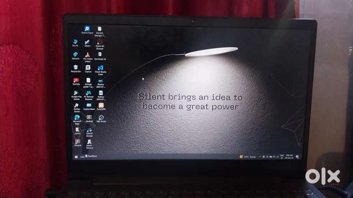The width and height of the screenshot is (353, 198).
Task: Open the Durvesh Khangan document file
Action: 100,31
